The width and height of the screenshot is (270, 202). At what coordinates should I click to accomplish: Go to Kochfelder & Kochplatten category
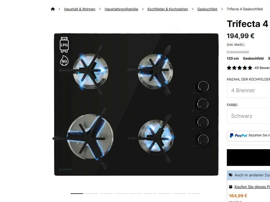[168, 9]
